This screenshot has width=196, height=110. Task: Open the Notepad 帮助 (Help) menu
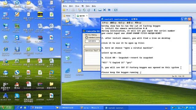click(x=138, y=23)
